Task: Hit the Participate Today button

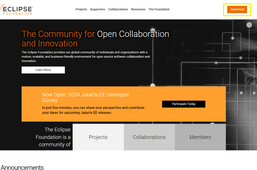Action: [x=184, y=104]
